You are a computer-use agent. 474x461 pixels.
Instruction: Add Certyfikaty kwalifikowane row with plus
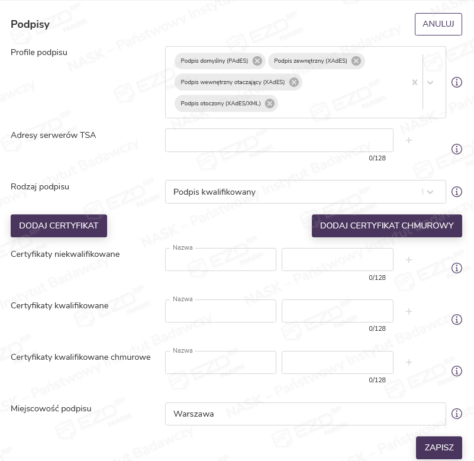pyautogui.click(x=408, y=311)
